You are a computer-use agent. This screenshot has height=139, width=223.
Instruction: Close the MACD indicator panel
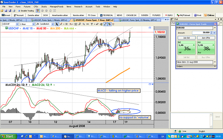click(152, 84)
